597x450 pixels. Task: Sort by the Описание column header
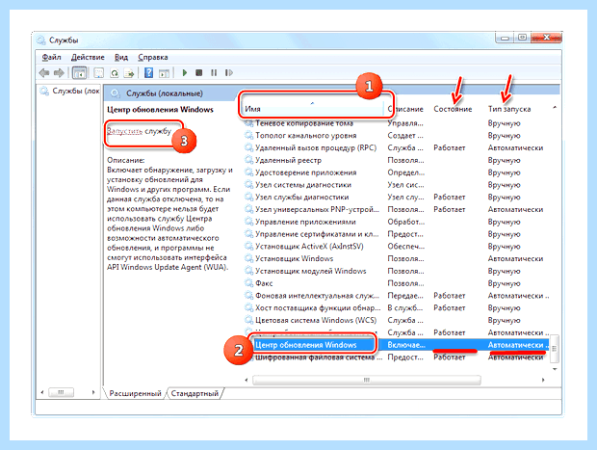(406, 109)
